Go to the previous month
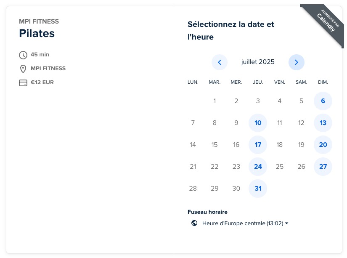Screen dimensions: 347x258 (220, 62)
